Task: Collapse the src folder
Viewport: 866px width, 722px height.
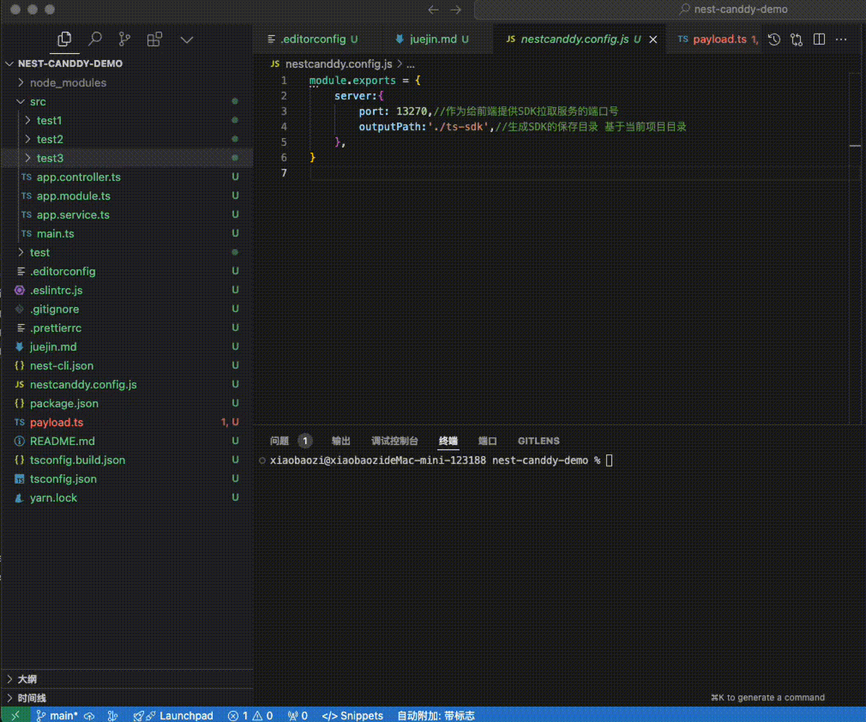Action: pos(38,102)
